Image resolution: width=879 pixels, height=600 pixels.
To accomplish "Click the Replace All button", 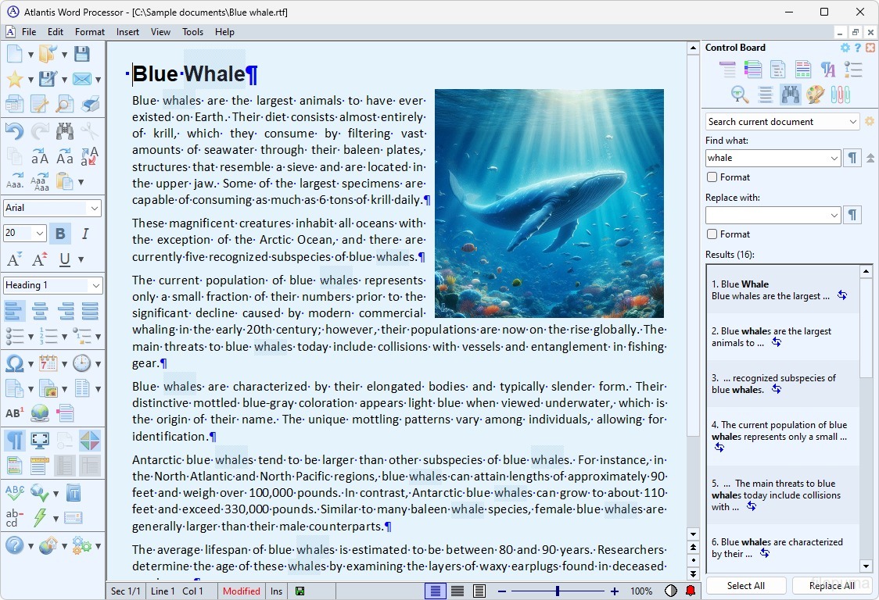I will (x=831, y=585).
